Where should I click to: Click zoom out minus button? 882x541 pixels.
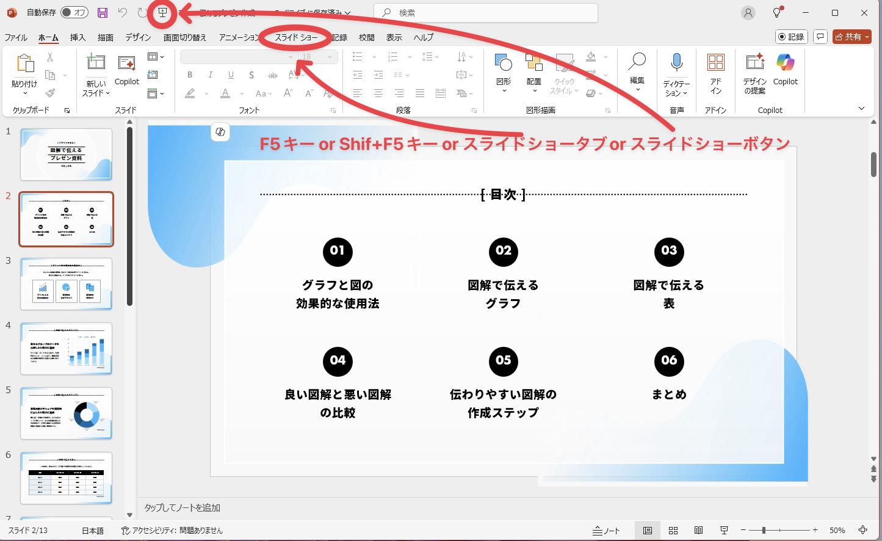click(742, 531)
